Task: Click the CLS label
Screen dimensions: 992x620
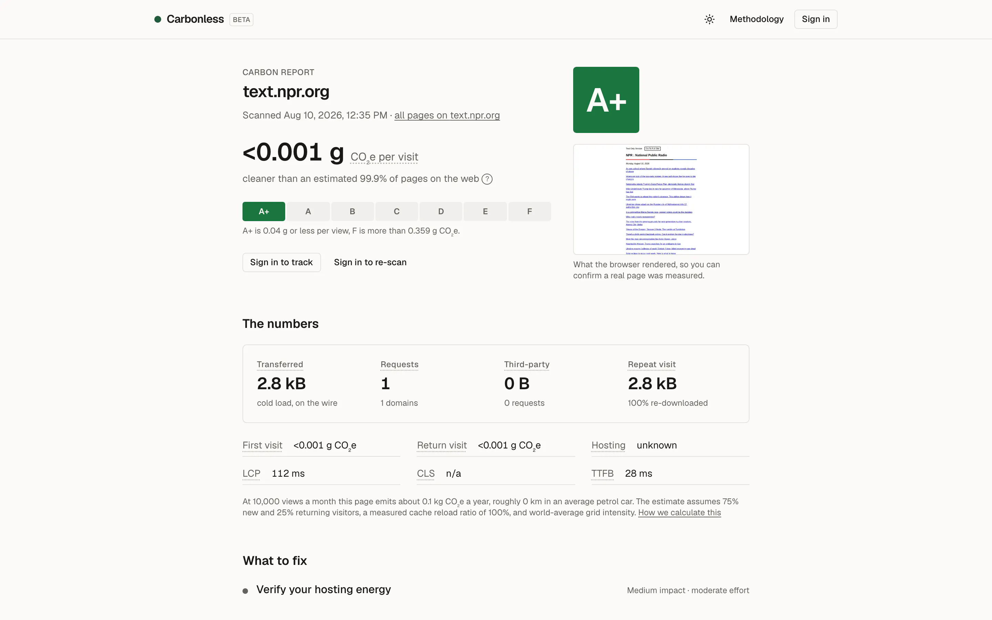Action: coord(426,474)
